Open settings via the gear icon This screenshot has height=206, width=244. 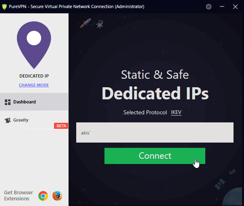[x=209, y=7]
